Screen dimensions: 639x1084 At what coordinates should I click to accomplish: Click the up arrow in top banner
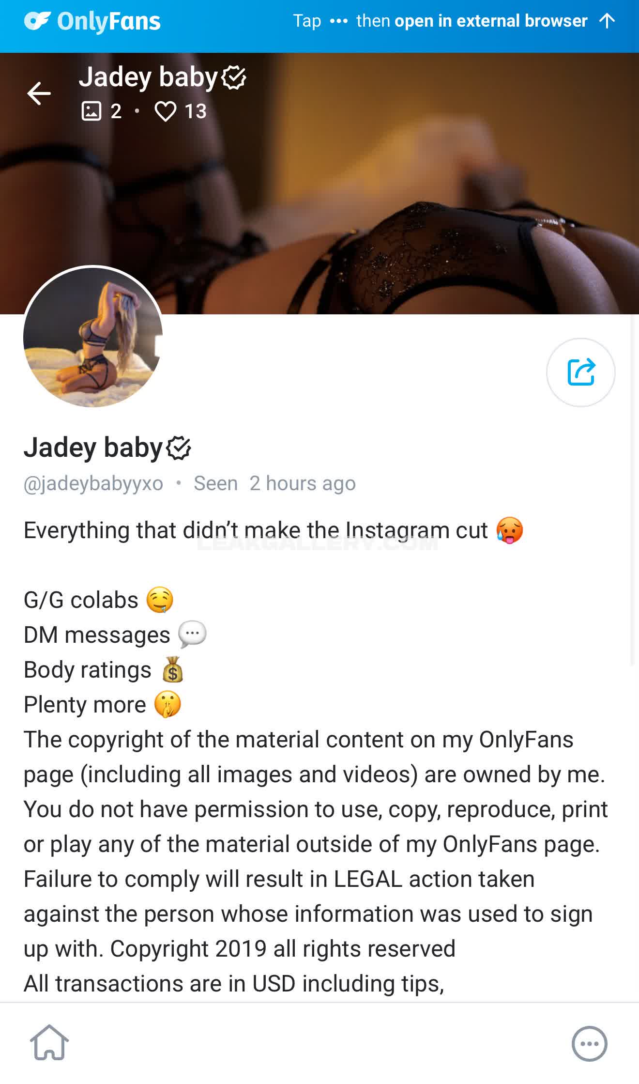[x=607, y=21]
